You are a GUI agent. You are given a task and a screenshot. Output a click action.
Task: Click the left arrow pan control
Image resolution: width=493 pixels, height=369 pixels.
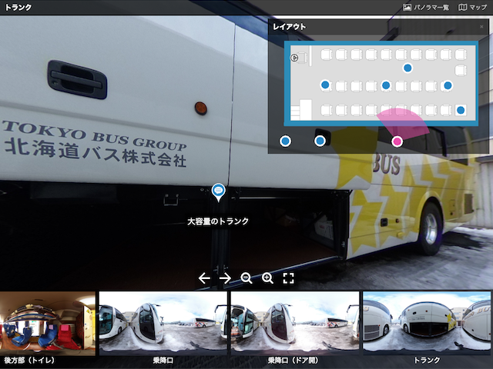click(x=204, y=278)
